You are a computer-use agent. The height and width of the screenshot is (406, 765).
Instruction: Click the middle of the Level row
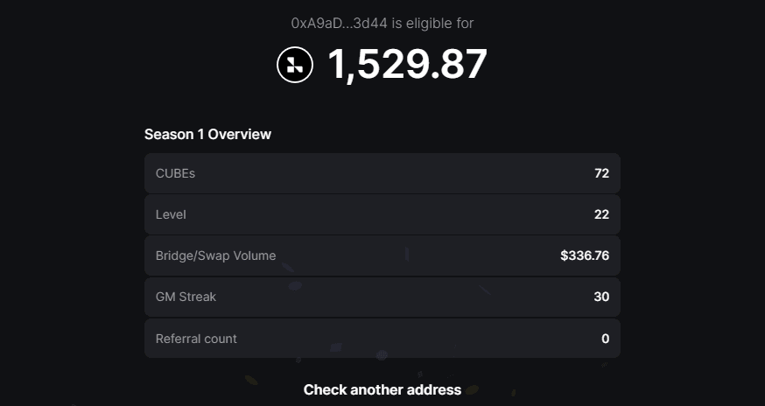tap(382, 214)
